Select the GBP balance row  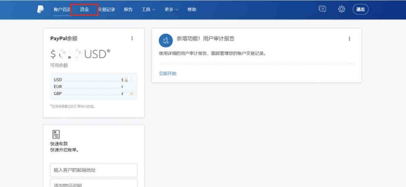(93, 93)
